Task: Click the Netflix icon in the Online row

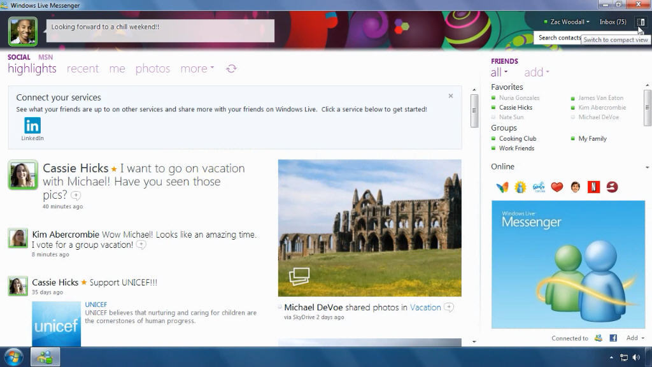Action: [x=593, y=187]
